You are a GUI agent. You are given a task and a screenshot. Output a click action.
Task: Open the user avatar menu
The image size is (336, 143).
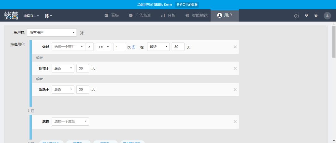tap(327, 16)
